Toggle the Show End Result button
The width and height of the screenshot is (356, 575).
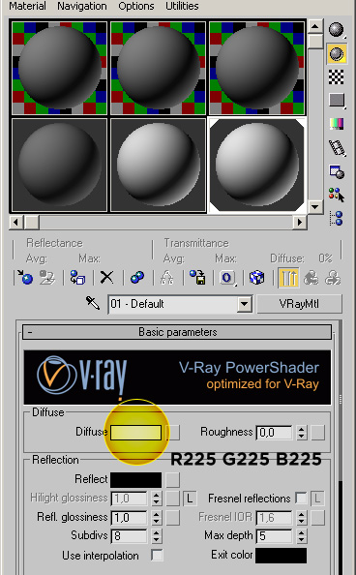coord(288,278)
